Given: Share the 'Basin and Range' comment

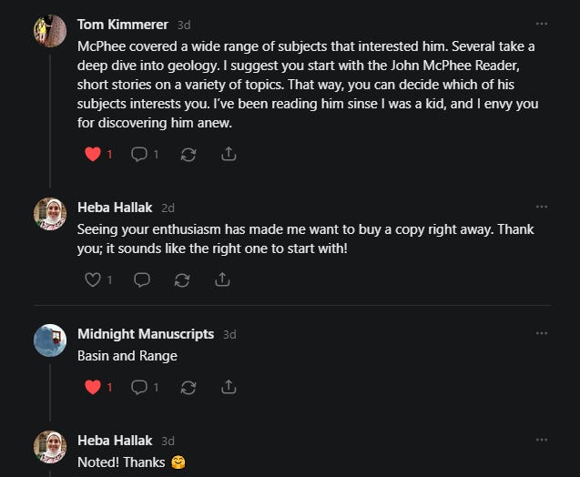Looking at the screenshot, I should click(229, 387).
